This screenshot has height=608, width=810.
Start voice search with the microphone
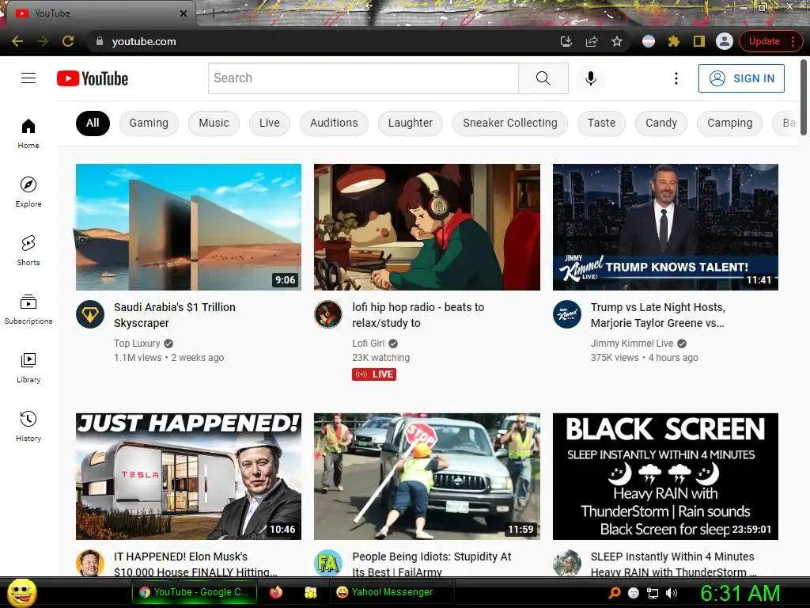click(x=590, y=78)
